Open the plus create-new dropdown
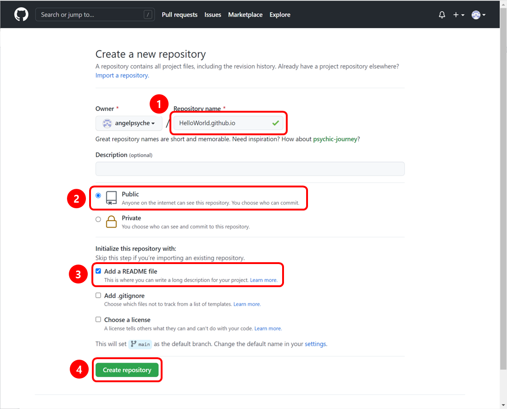 click(459, 15)
